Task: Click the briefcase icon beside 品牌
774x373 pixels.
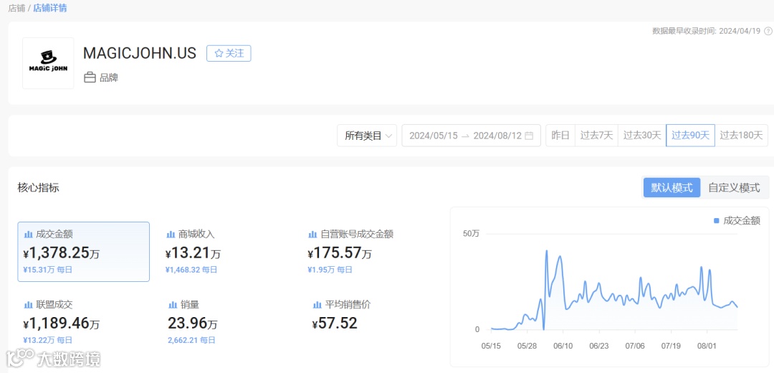Action: tap(90, 77)
